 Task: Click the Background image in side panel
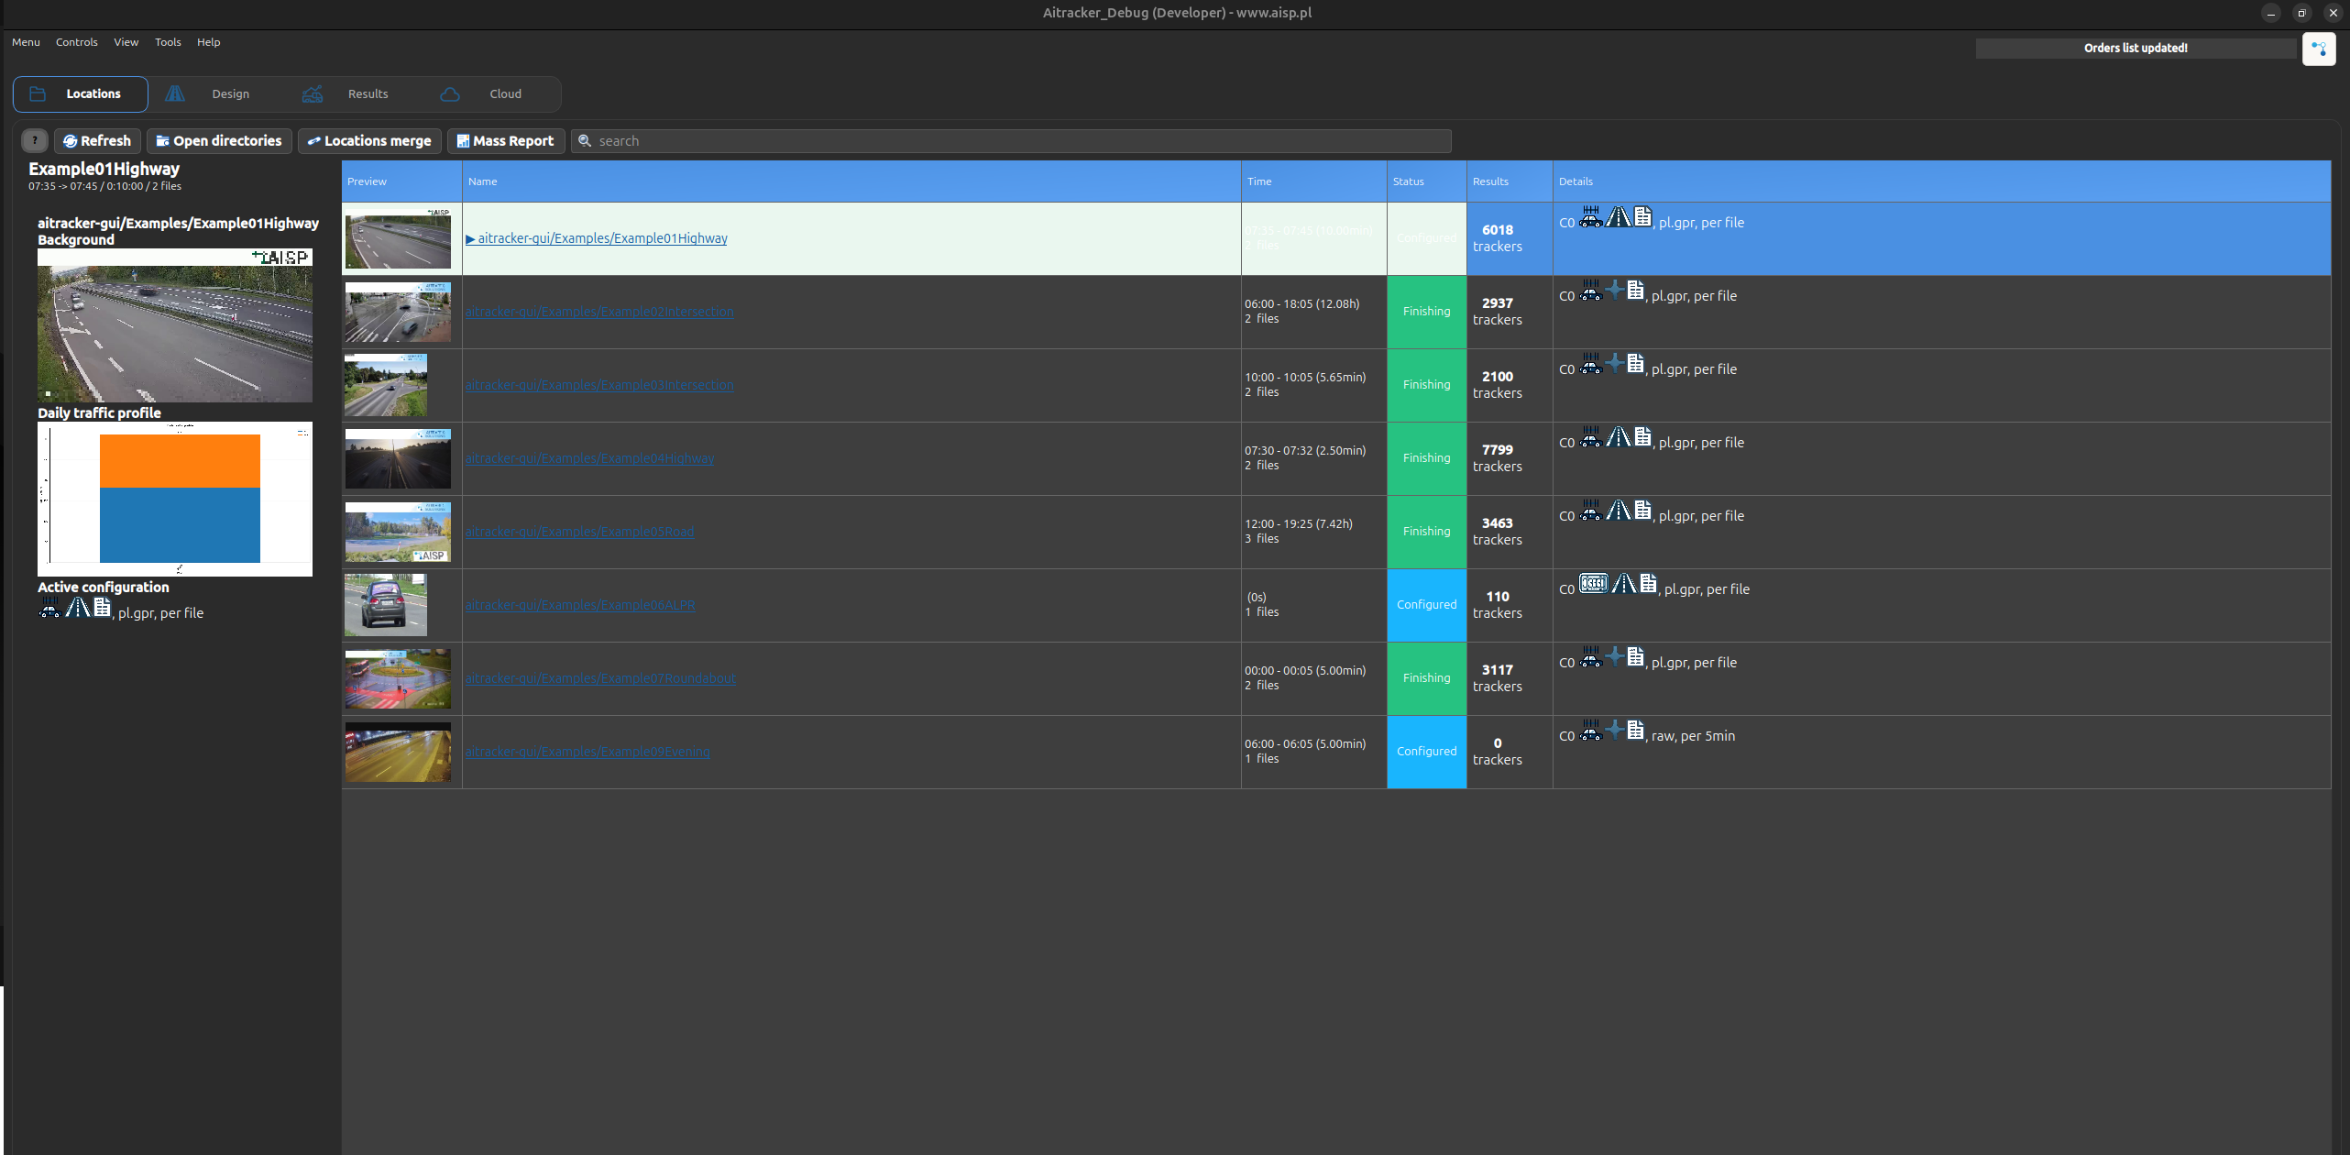175,325
